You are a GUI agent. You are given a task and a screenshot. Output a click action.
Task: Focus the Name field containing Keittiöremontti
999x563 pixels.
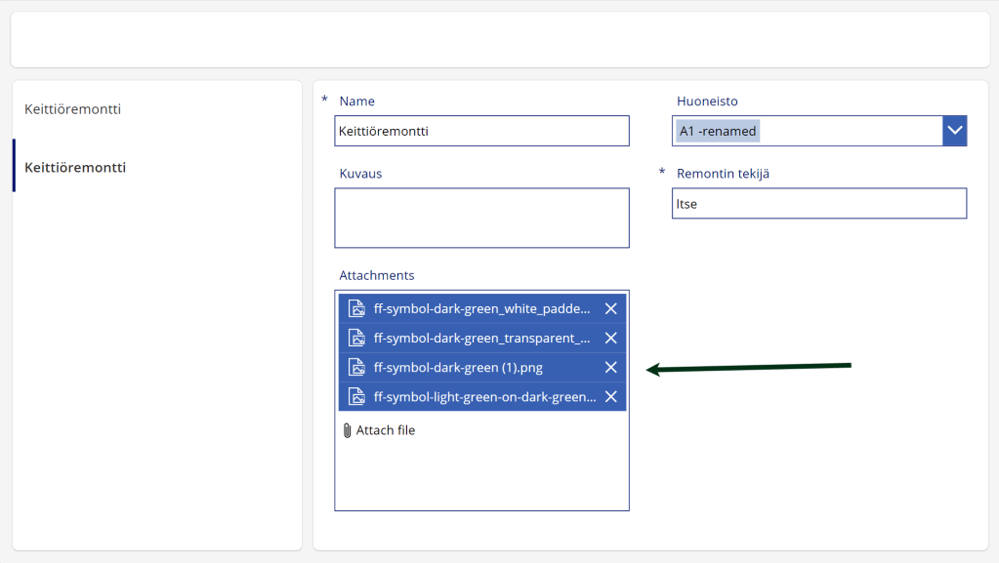[x=481, y=131]
